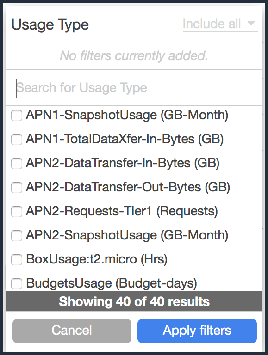
Task: Click the Apply filters button
Action: pos(197,331)
